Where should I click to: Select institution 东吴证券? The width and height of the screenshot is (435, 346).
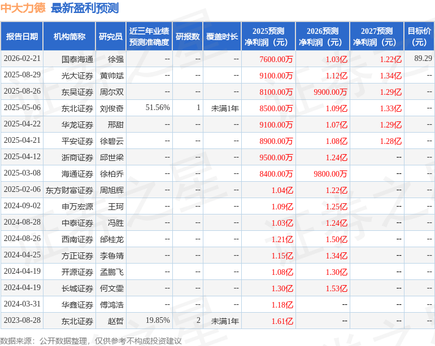(77, 92)
